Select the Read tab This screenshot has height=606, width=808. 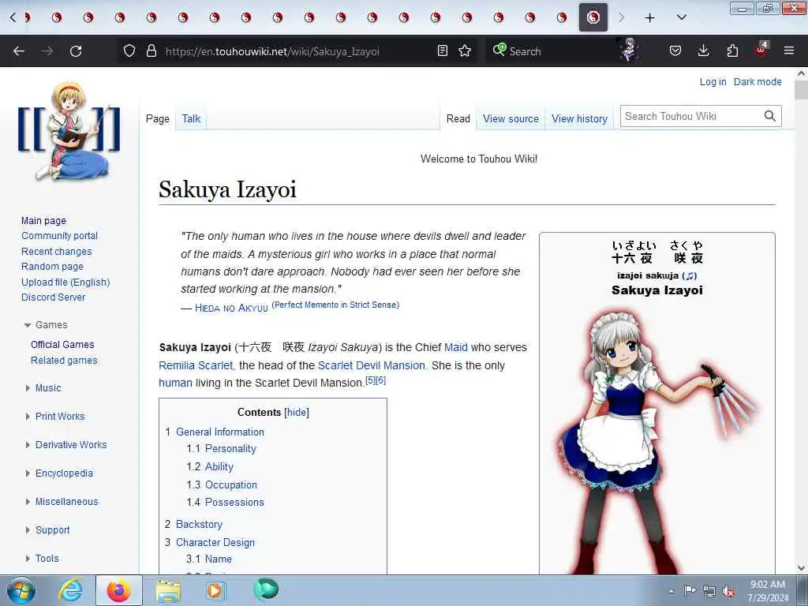tap(458, 119)
